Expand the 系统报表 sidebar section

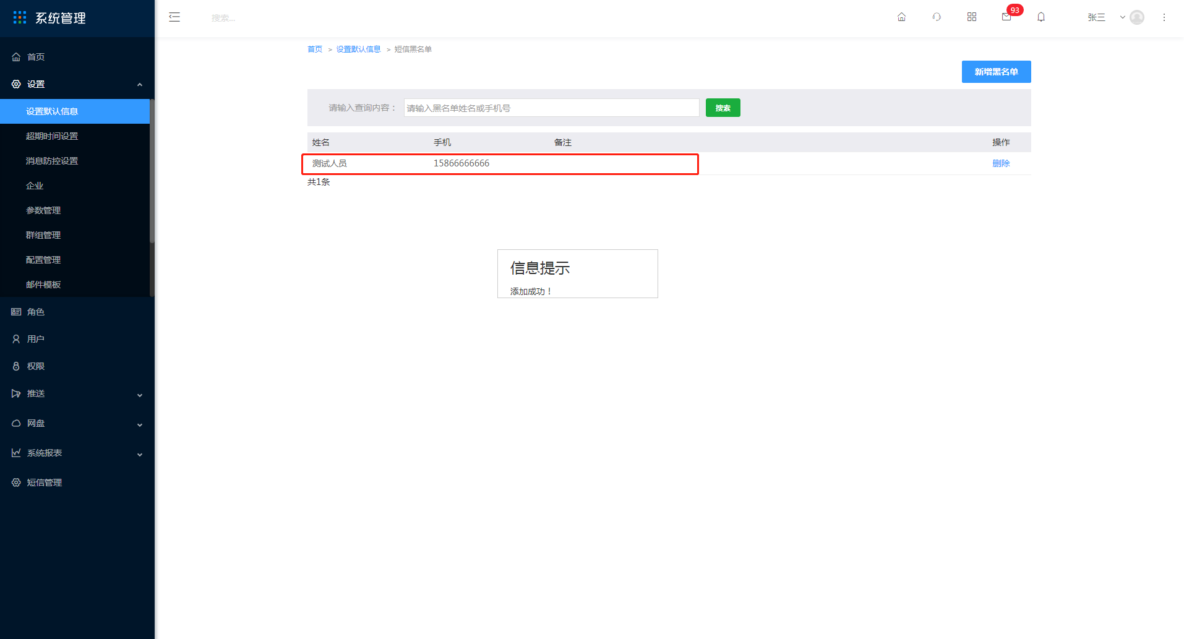pyautogui.click(x=77, y=453)
